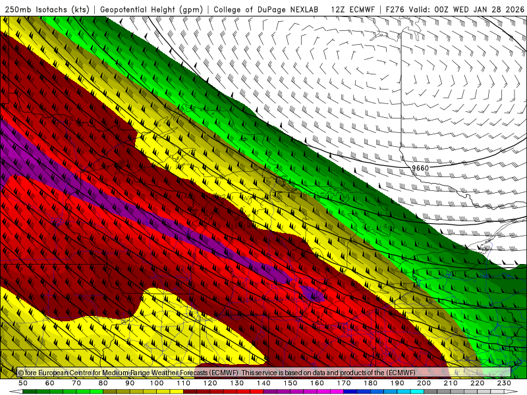The image size is (527, 395).
Task: Click the bright green swatch left of 80 mark
Action: tap(96, 392)
